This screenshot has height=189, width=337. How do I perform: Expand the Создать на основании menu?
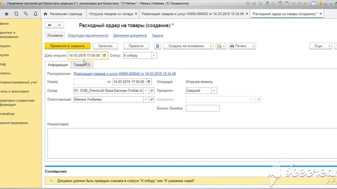click(189, 46)
